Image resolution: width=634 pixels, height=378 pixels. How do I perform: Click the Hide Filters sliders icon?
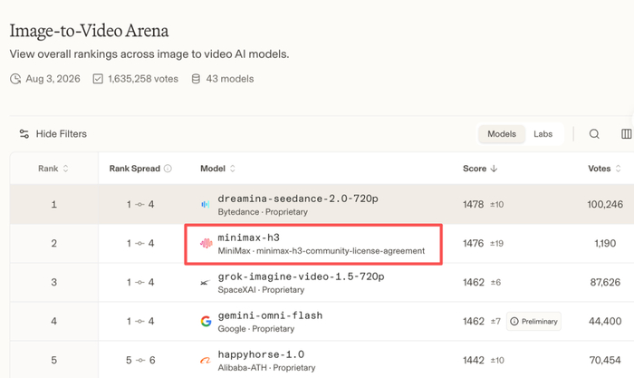[x=24, y=134]
